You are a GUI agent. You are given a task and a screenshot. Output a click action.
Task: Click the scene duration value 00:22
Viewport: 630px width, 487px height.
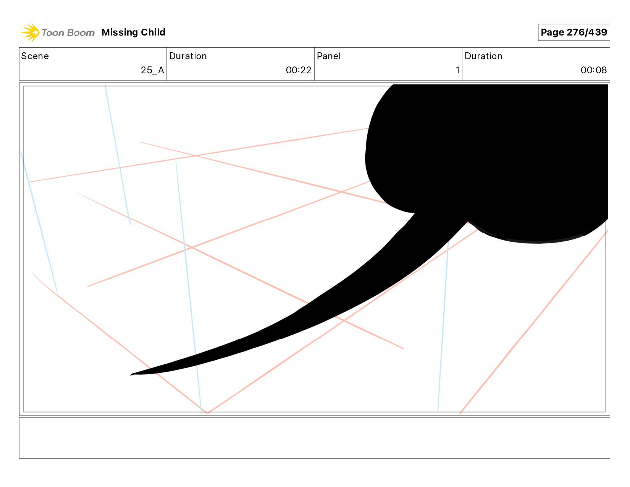point(299,70)
